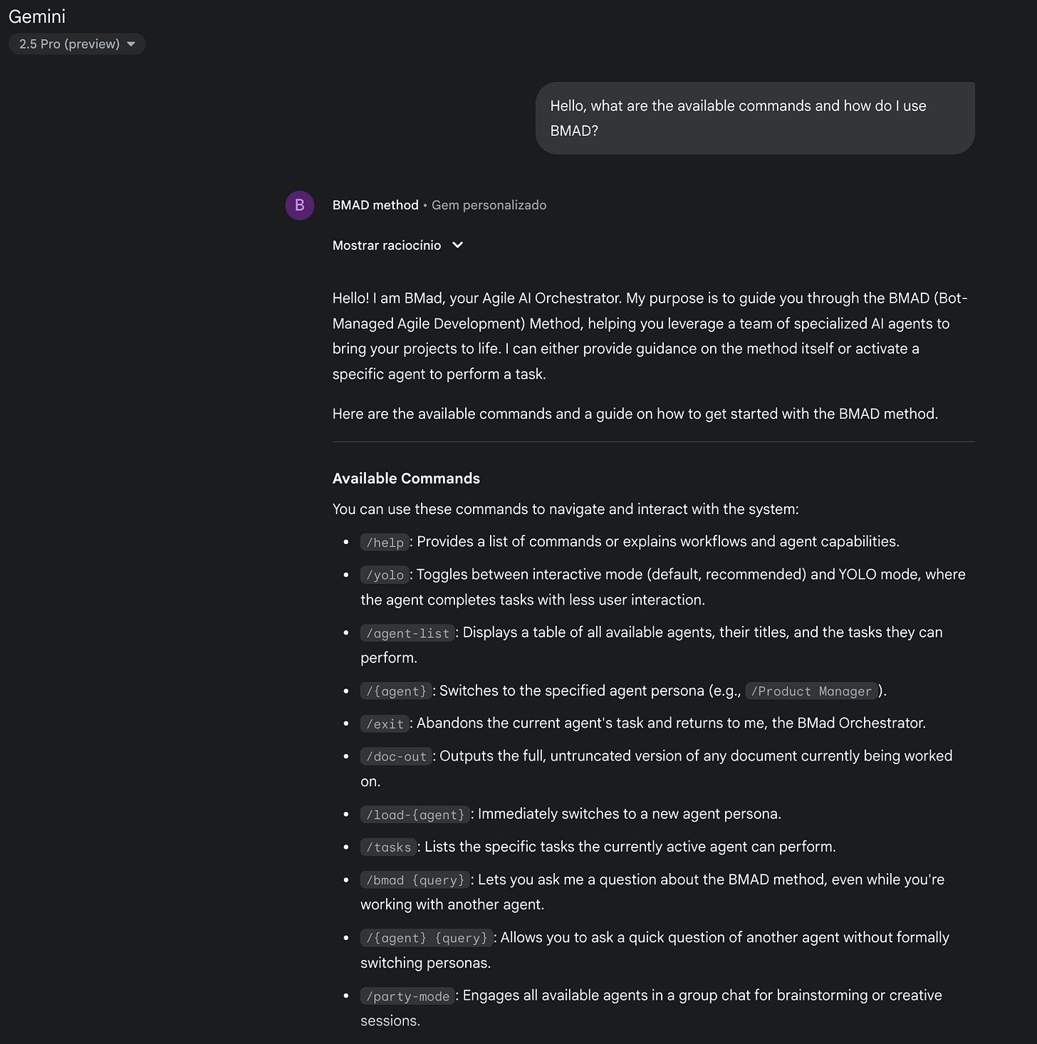
Task: Click the purple B avatar icon
Action: [x=300, y=205]
